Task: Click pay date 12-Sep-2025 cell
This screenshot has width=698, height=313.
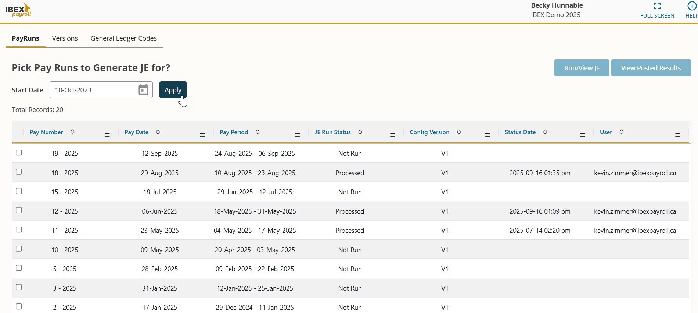Action: (160, 154)
